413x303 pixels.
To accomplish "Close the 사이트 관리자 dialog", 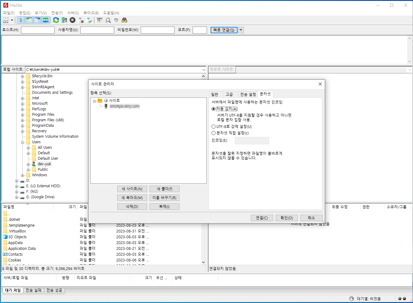I will (320, 84).
